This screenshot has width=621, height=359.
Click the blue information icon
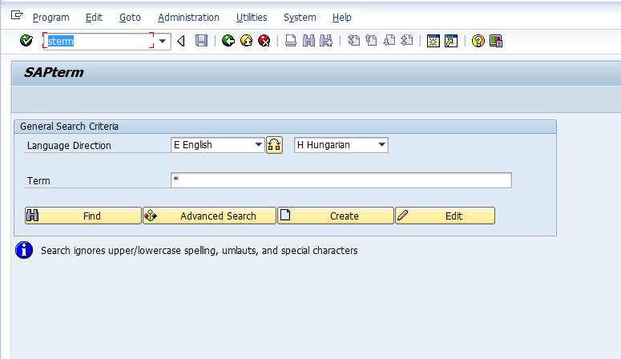(24, 250)
